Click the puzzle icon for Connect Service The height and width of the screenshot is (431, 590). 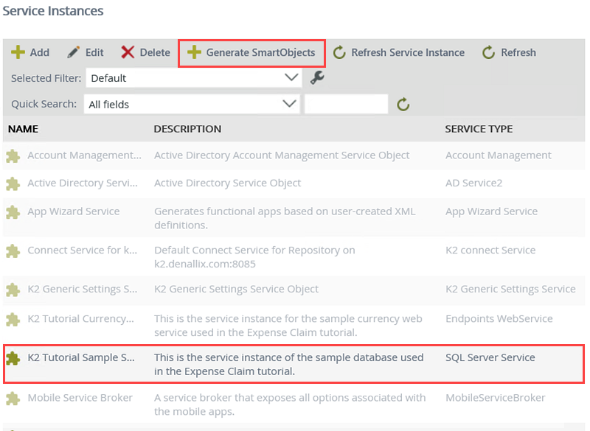pyautogui.click(x=13, y=251)
